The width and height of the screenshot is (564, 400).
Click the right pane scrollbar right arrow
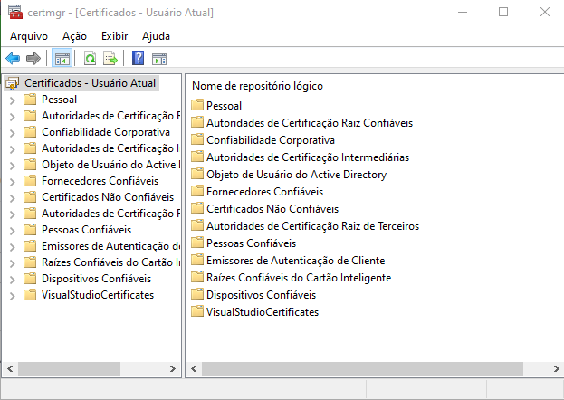(x=553, y=369)
